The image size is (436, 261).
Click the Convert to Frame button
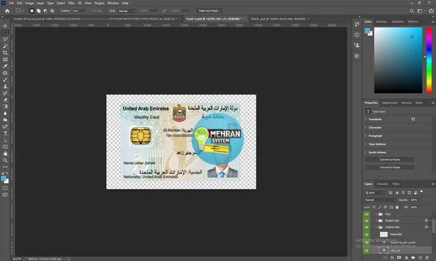coord(390,160)
